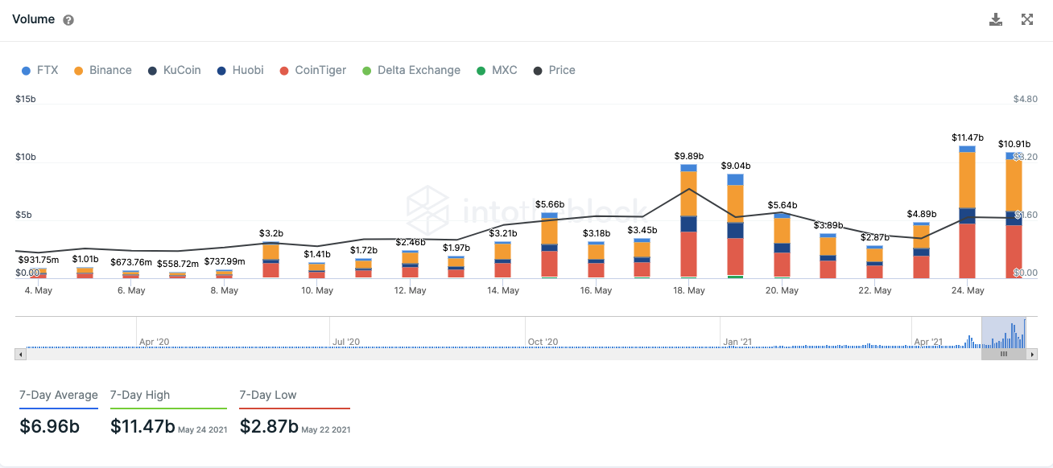The width and height of the screenshot is (1053, 468).
Task: Click the $10.91b volume bar
Action: pyautogui.click(x=1014, y=216)
